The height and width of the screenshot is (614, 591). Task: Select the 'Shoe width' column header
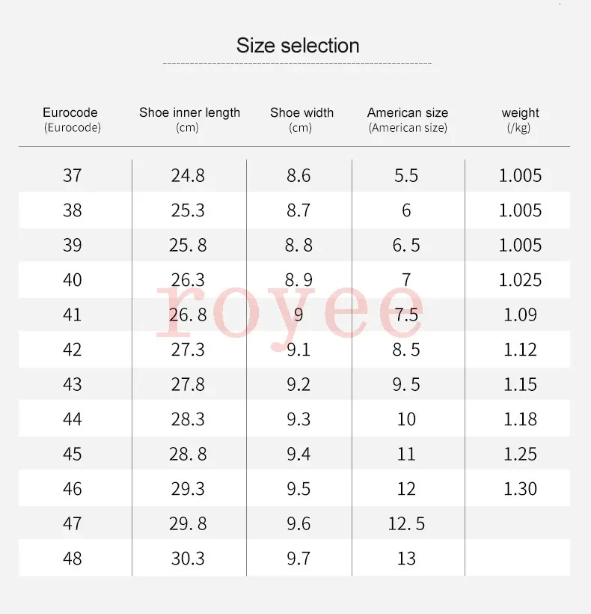(301, 113)
